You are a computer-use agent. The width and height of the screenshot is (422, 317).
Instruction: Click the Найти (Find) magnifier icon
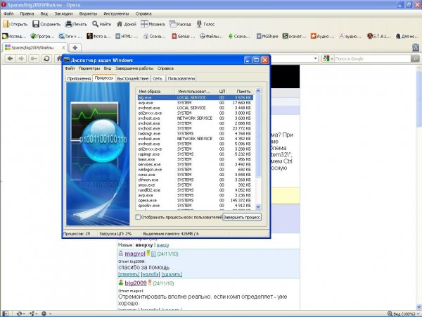click(x=95, y=24)
